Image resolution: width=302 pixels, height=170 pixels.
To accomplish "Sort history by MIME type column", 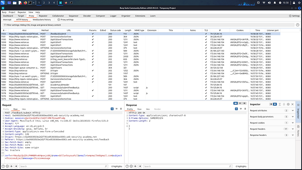I will pos(139,31).
